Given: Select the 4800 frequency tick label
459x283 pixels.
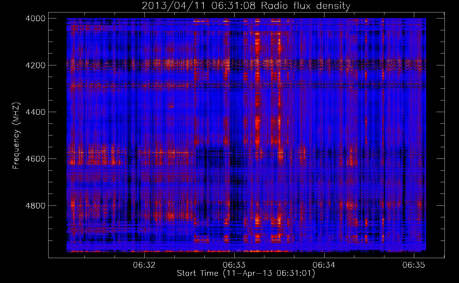Looking at the screenshot, I should (35, 206).
